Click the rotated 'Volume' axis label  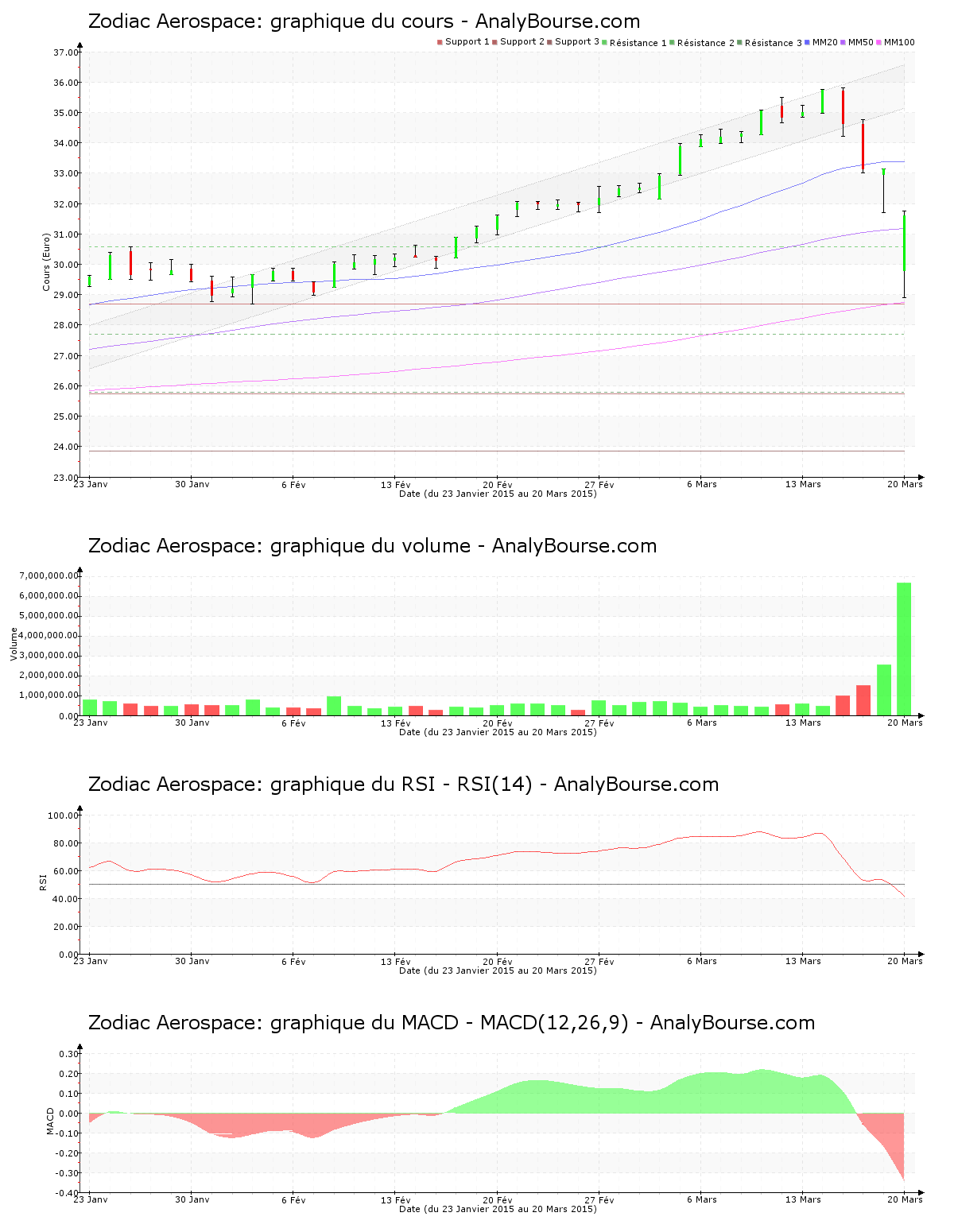click(14, 644)
